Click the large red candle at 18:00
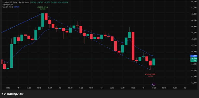 coord(133,46)
